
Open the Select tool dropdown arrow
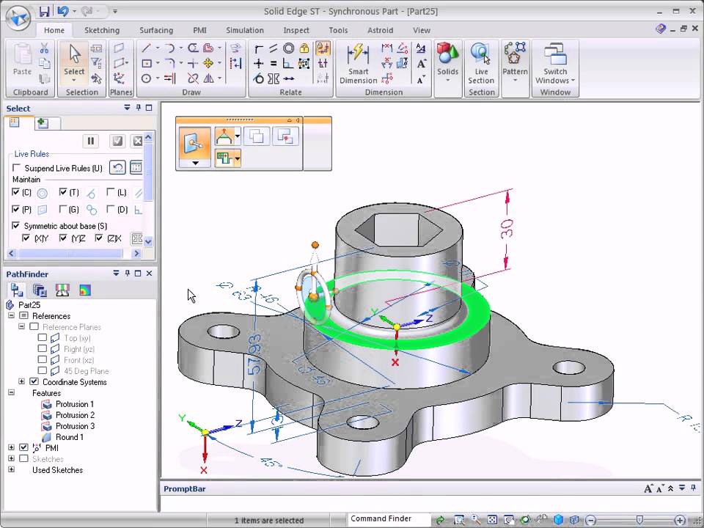(x=74, y=81)
